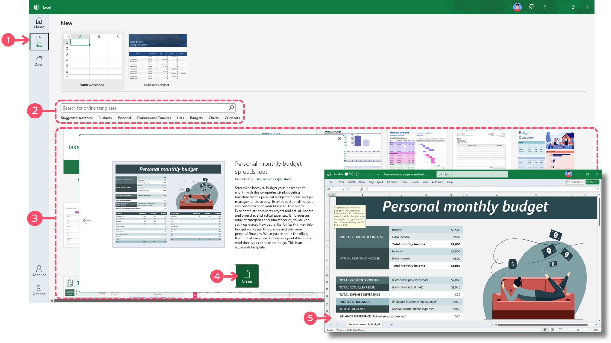611x343 pixels.
Task: Open the Home page in the sidebar
Action: (x=39, y=23)
